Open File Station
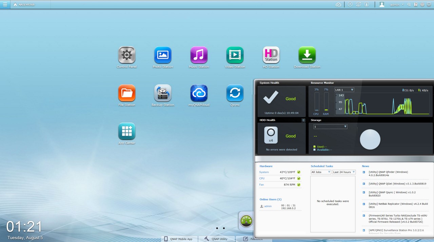Screen dimensions: 434x242 point(127,93)
